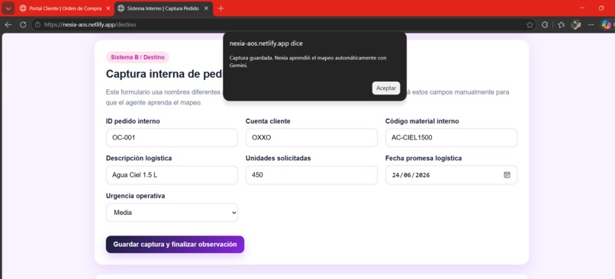Screen dimensions: 615x279
Task: Bookmark this page with star icon
Action: click(x=530, y=24)
